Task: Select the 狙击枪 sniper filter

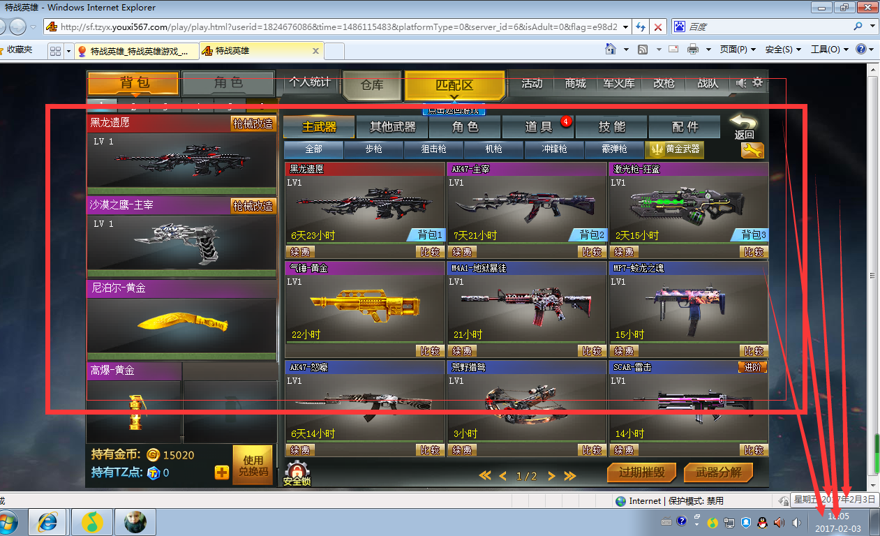Action: click(x=434, y=149)
